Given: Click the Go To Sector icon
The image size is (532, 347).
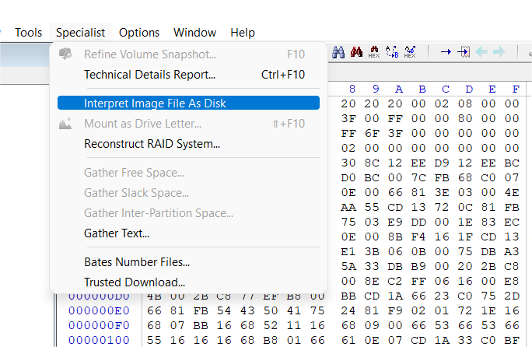Looking at the screenshot, I should click(464, 52).
